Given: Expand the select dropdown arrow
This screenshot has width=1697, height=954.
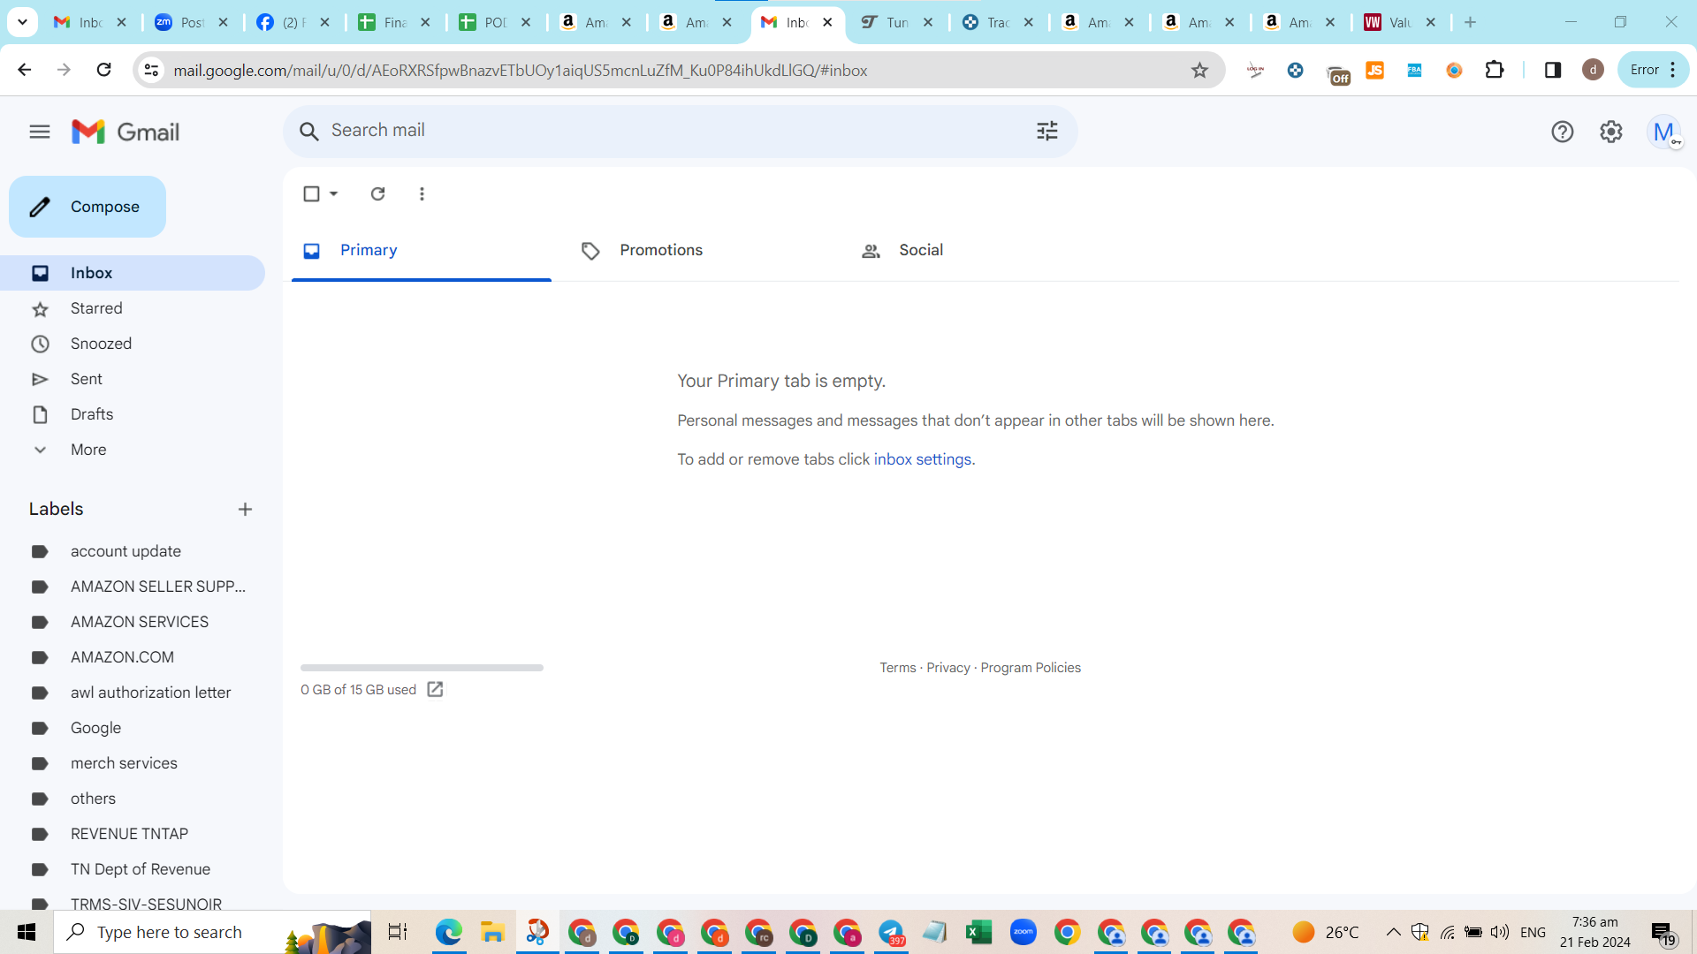Looking at the screenshot, I should tap(334, 193).
